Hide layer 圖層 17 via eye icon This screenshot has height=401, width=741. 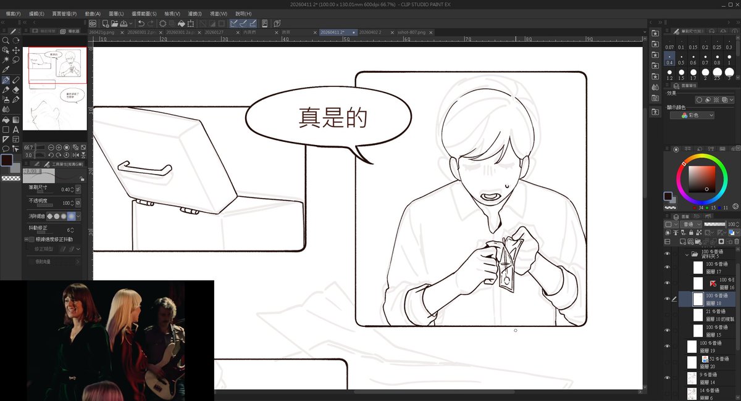[x=667, y=267]
